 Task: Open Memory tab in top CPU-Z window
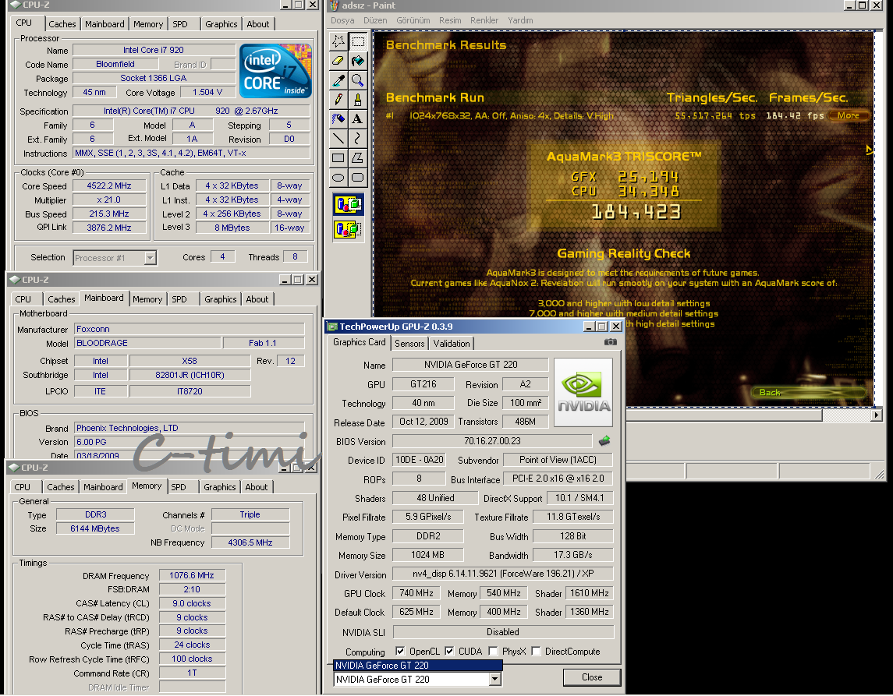point(148,24)
